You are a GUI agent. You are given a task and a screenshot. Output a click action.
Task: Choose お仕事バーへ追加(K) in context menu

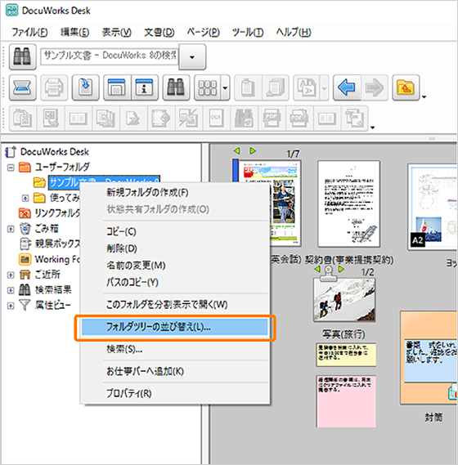tap(175, 371)
